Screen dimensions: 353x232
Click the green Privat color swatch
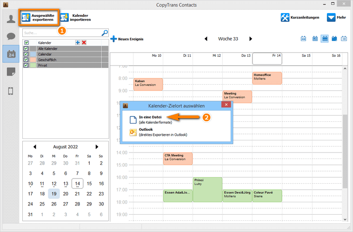coord(33,65)
